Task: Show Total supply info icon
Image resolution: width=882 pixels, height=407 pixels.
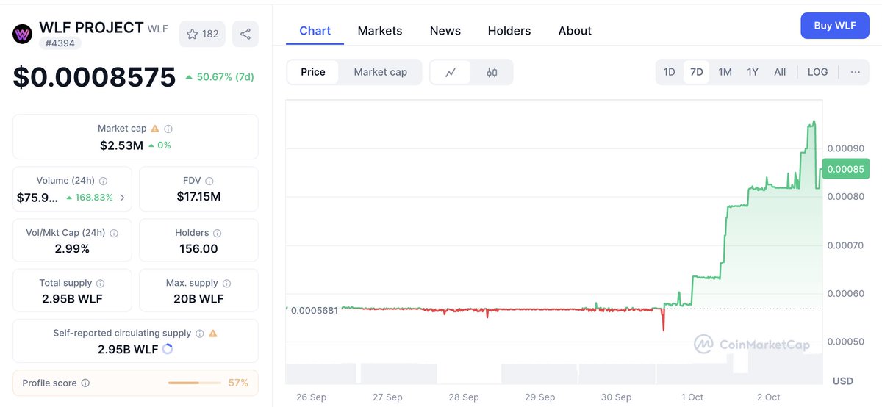Action: [100, 283]
